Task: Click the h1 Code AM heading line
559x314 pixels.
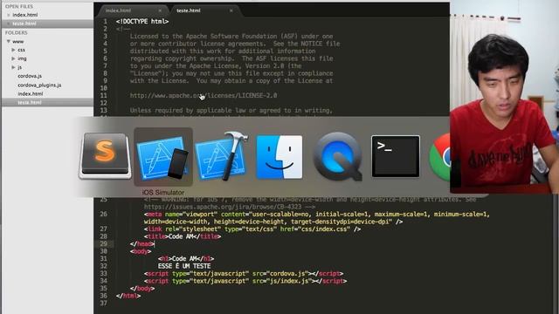Action: pyautogui.click(x=186, y=258)
